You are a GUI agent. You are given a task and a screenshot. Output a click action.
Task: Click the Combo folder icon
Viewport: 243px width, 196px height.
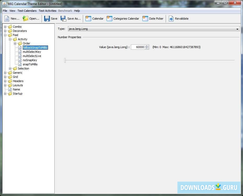[10, 27]
